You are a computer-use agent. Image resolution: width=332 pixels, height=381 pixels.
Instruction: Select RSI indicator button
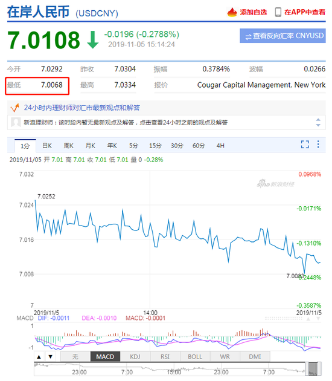coord(165,356)
